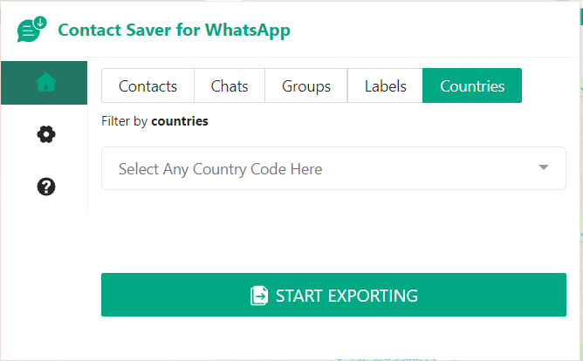Open Settings via the gear icon

pos(45,134)
